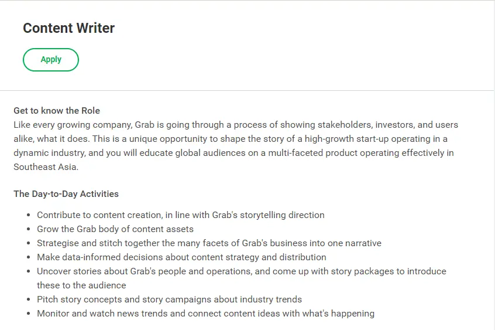
Task: Select the "Get to know the Role" heading
Action: (x=57, y=111)
